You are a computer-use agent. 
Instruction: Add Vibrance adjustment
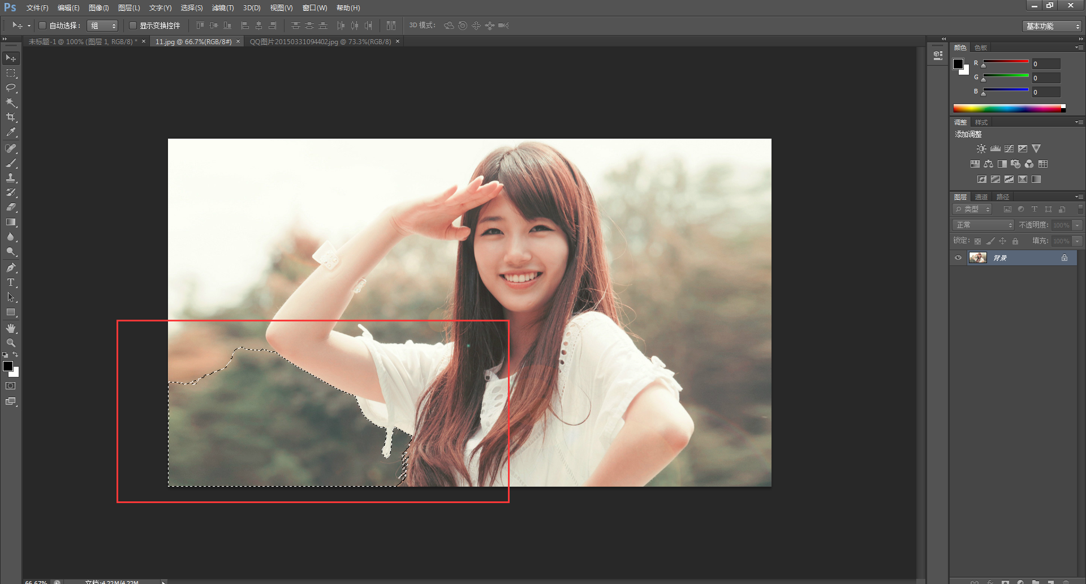coord(1036,149)
